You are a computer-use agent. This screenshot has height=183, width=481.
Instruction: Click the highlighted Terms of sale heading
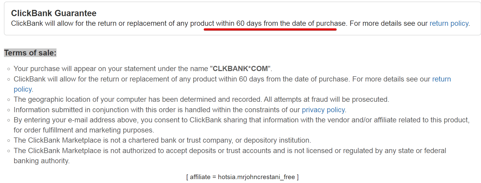(30, 53)
